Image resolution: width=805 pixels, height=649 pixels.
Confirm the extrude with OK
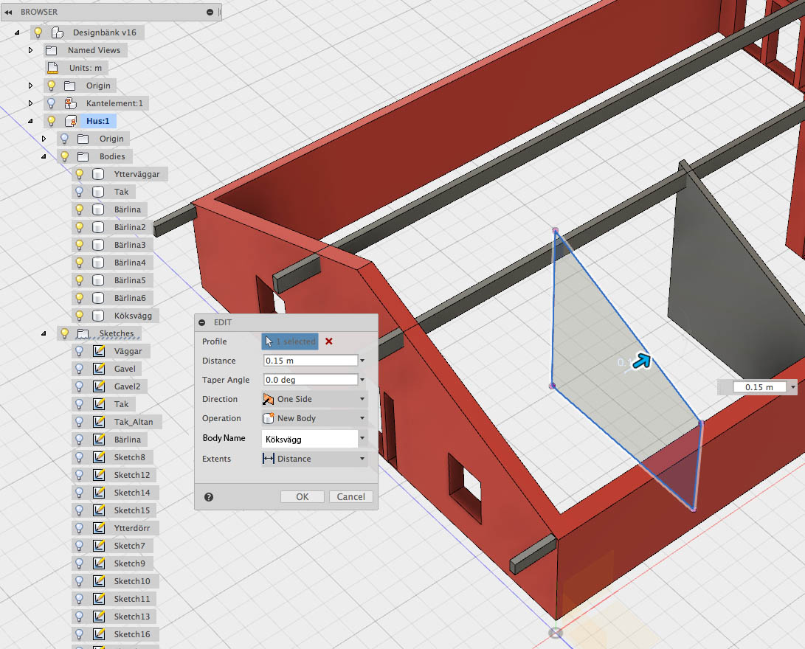pyautogui.click(x=303, y=496)
